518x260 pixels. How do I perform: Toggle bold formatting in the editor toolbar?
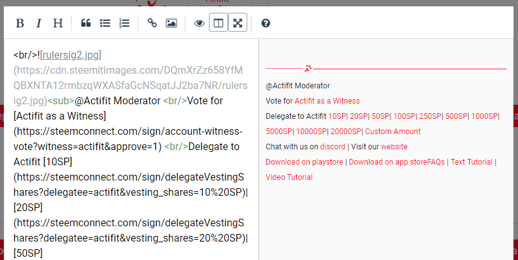point(20,23)
